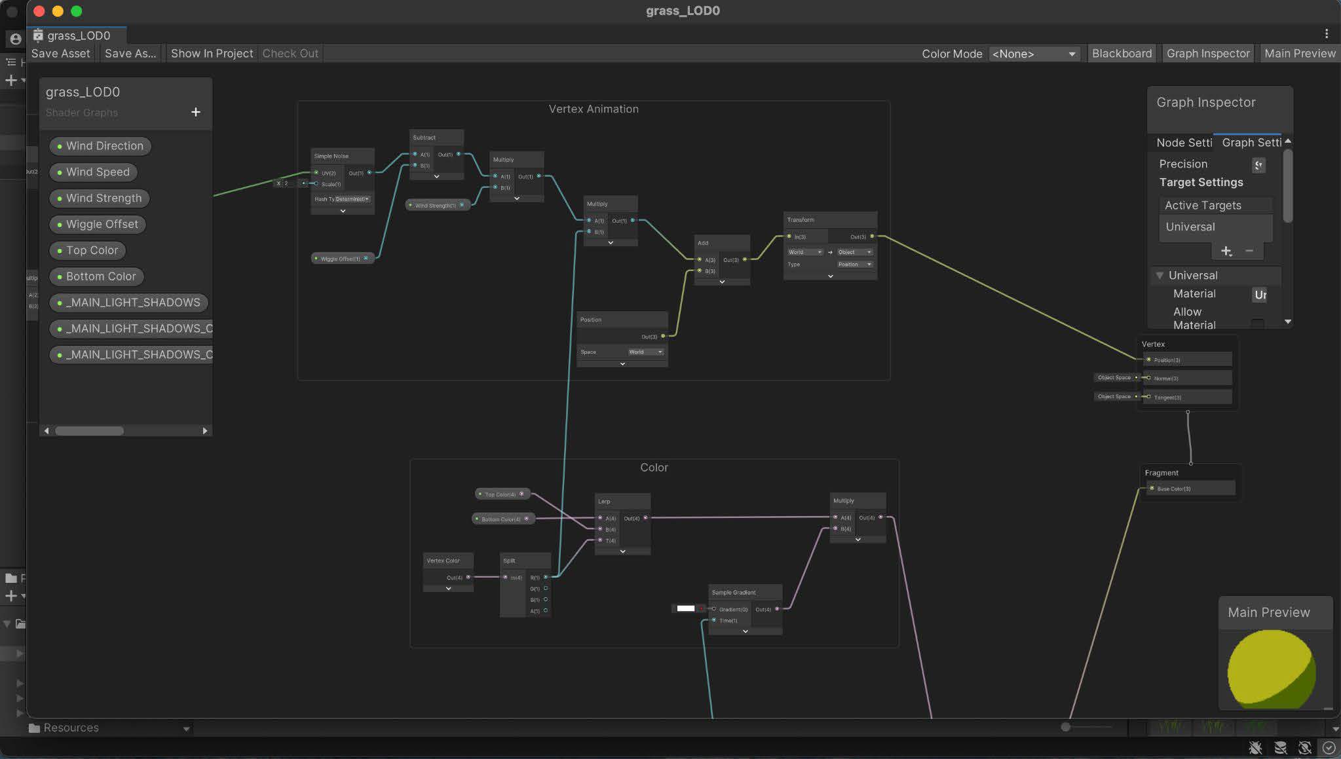Collapse the Universal foldout triangle
The image size is (1341, 759).
[1159, 276]
